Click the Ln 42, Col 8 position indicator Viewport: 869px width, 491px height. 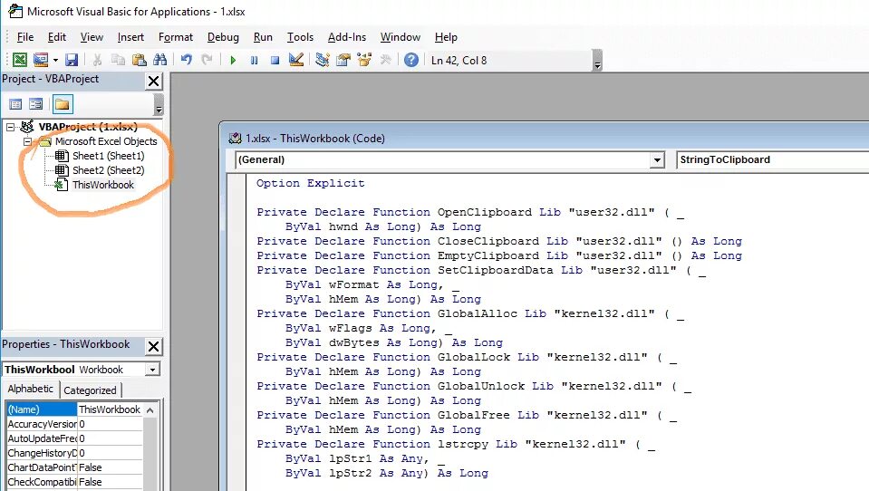click(459, 61)
